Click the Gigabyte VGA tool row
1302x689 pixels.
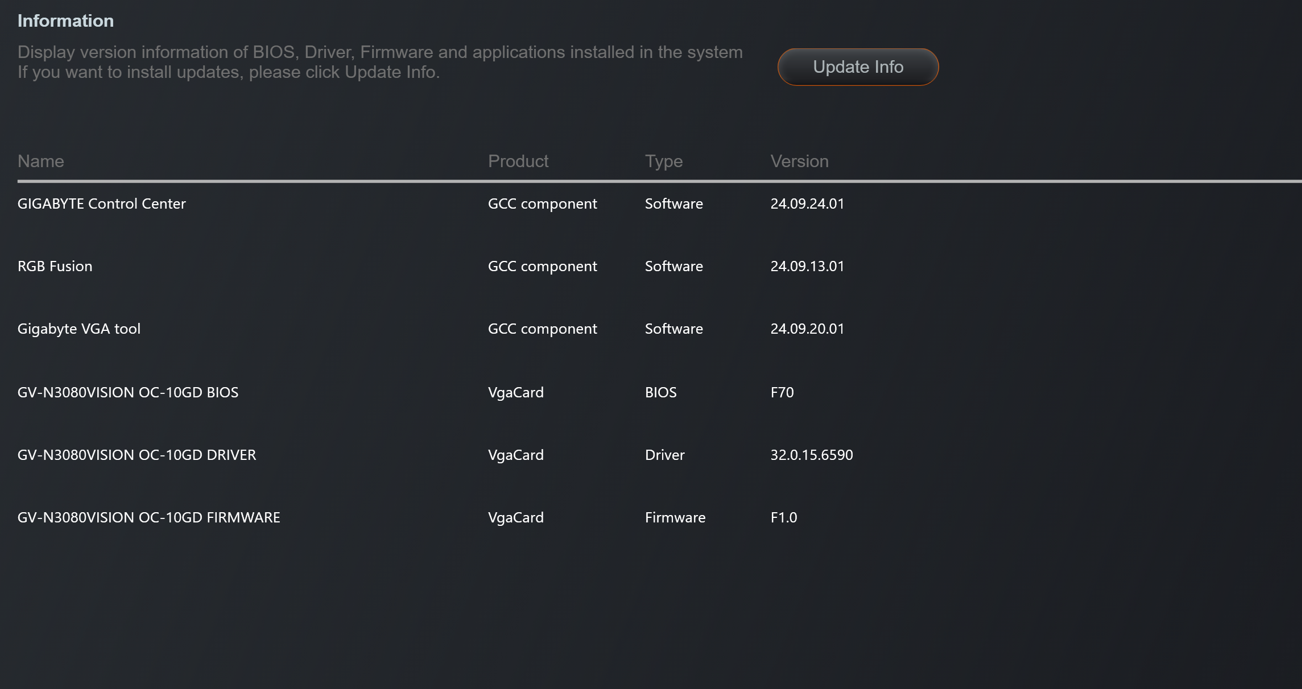coord(79,329)
